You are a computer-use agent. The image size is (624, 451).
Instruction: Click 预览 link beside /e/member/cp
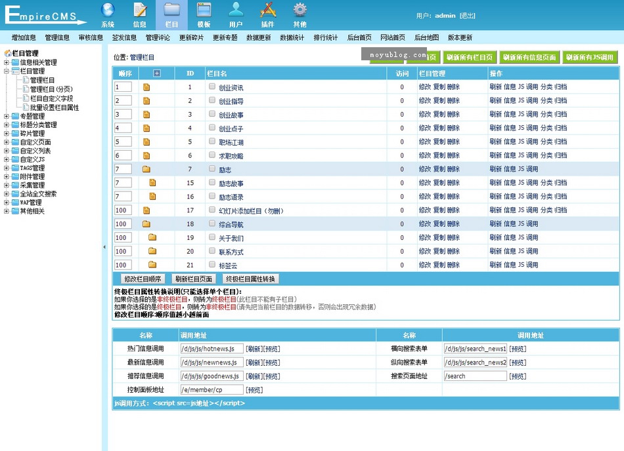click(254, 390)
